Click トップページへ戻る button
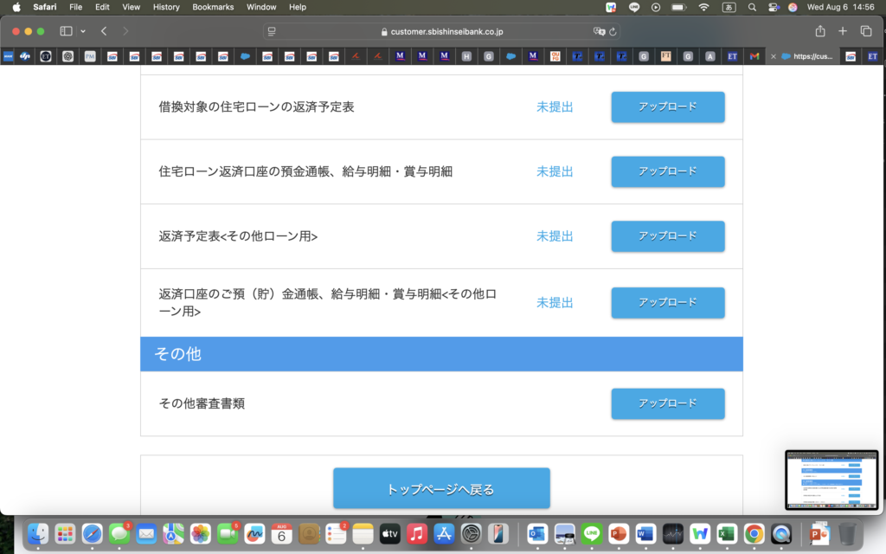 (441, 489)
